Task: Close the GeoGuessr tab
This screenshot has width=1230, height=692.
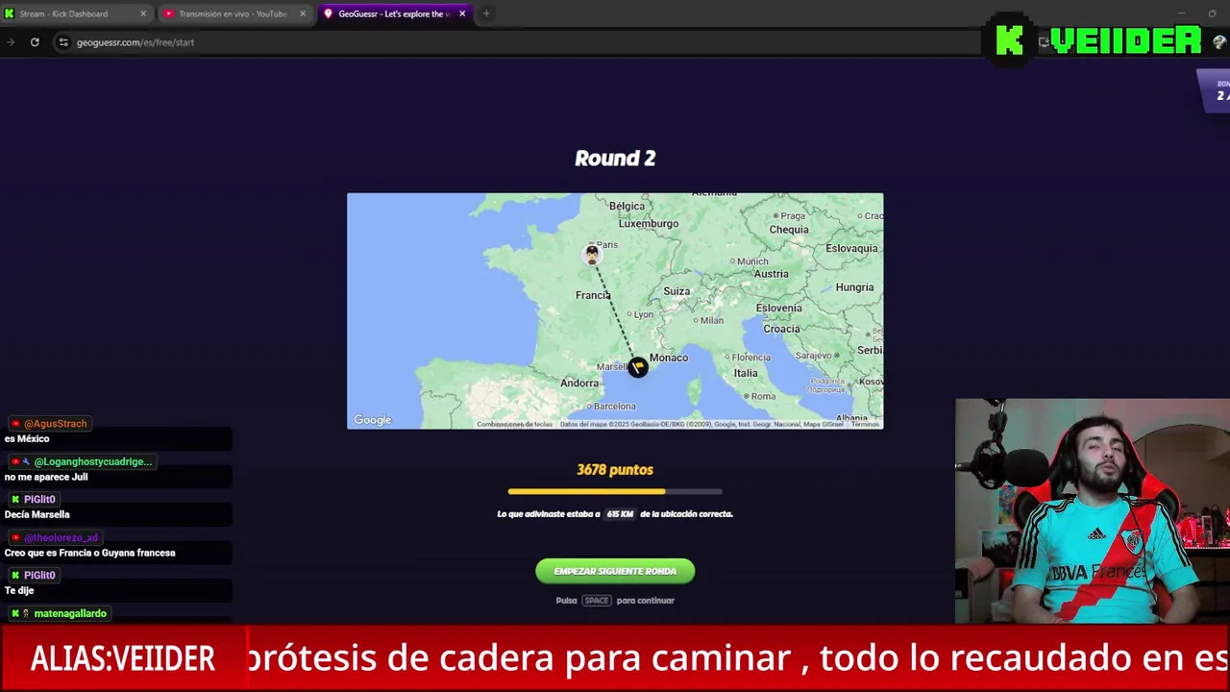Action: (x=462, y=13)
